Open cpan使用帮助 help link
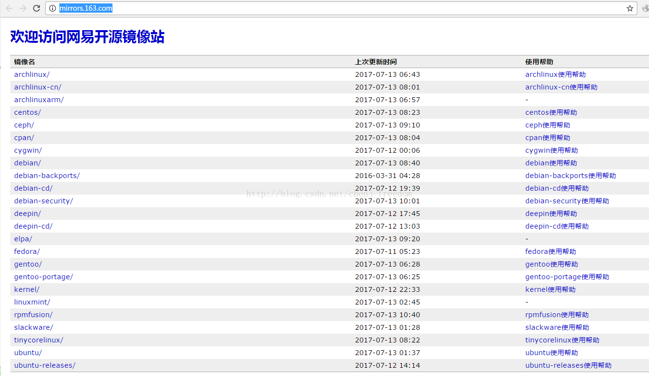The width and height of the screenshot is (649, 377). (548, 138)
